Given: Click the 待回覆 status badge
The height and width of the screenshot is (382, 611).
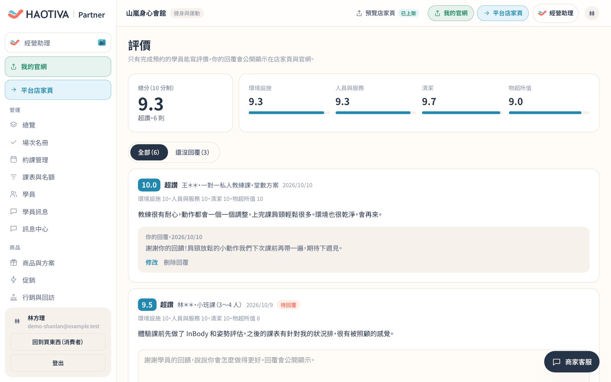Looking at the screenshot, I should [288, 305].
